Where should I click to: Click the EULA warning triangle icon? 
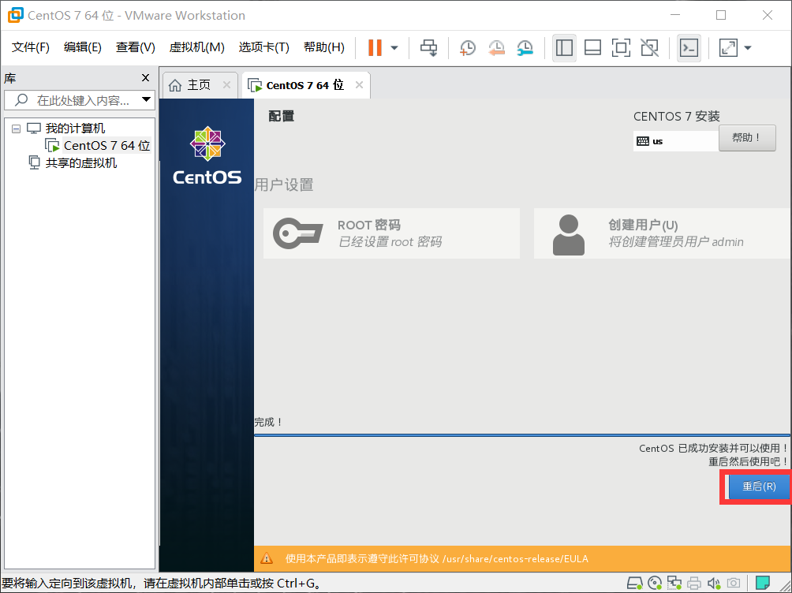coord(266,558)
